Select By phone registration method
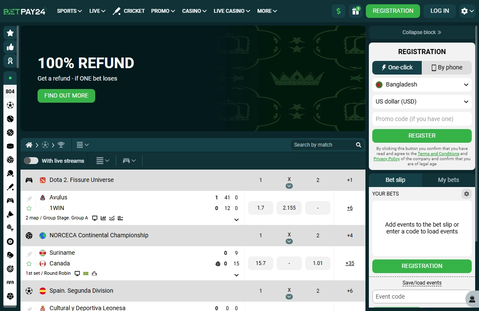The width and height of the screenshot is (479, 311). [447, 68]
